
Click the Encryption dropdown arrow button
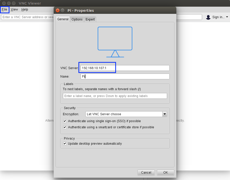(165, 114)
